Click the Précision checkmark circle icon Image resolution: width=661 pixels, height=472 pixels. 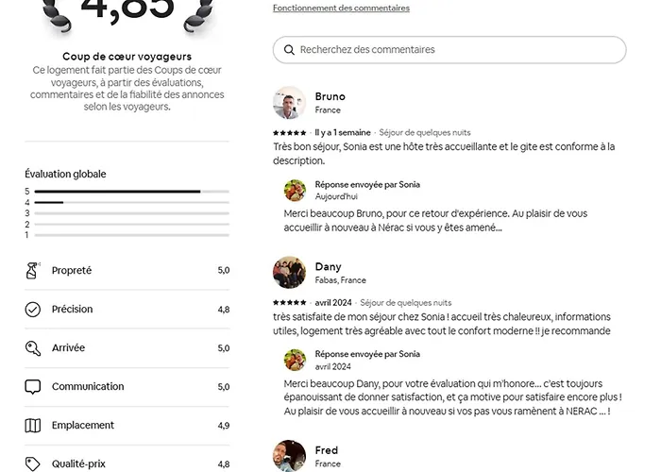pyautogui.click(x=33, y=310)
